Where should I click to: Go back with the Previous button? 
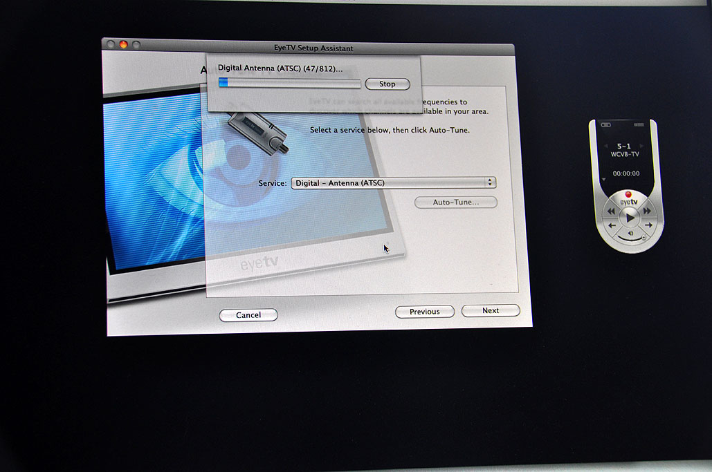(x=425, y=312)
